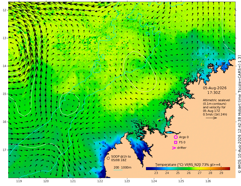Click the colorbar tick label '27'
Screen dimensions: 241x186
199,173
